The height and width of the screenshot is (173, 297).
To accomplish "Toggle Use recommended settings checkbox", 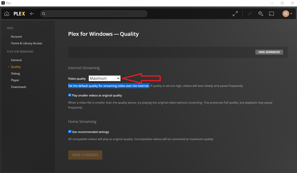I will point(70,131).
